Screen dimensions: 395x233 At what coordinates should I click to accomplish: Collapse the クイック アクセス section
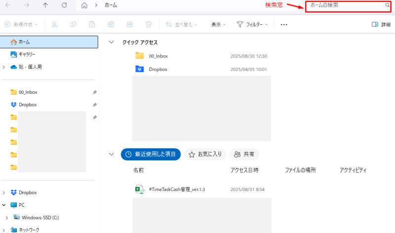coord(111,42)
